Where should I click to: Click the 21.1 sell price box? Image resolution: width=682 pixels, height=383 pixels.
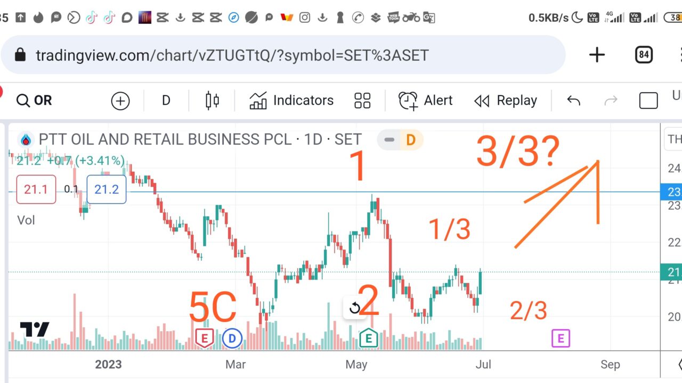click(36, 189)
